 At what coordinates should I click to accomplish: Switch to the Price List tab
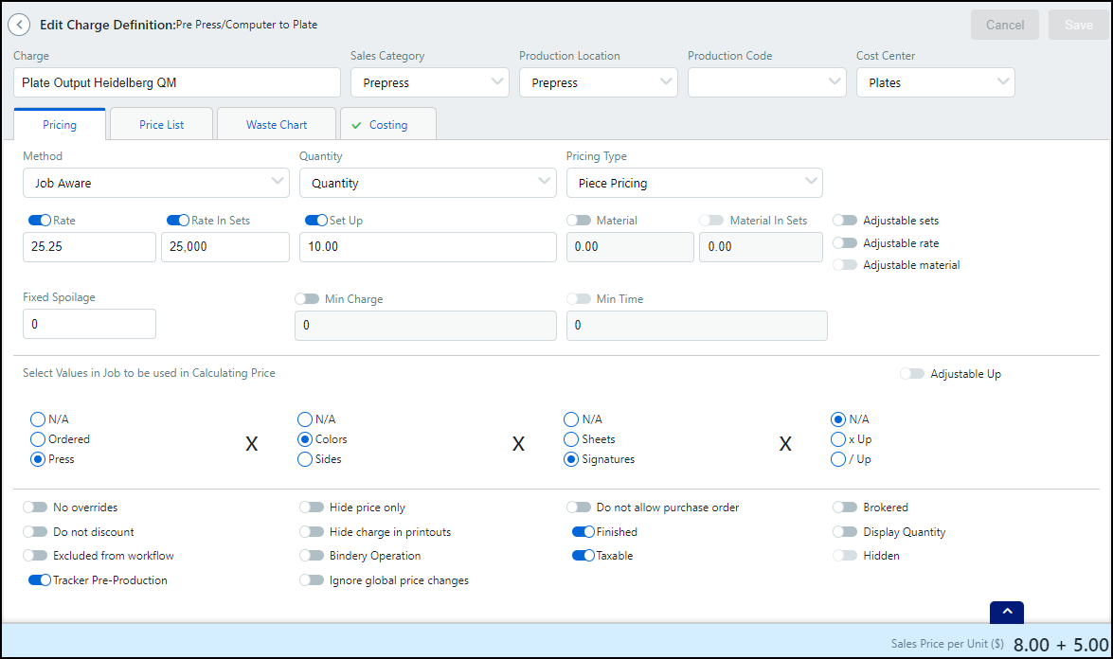point(162,124)
